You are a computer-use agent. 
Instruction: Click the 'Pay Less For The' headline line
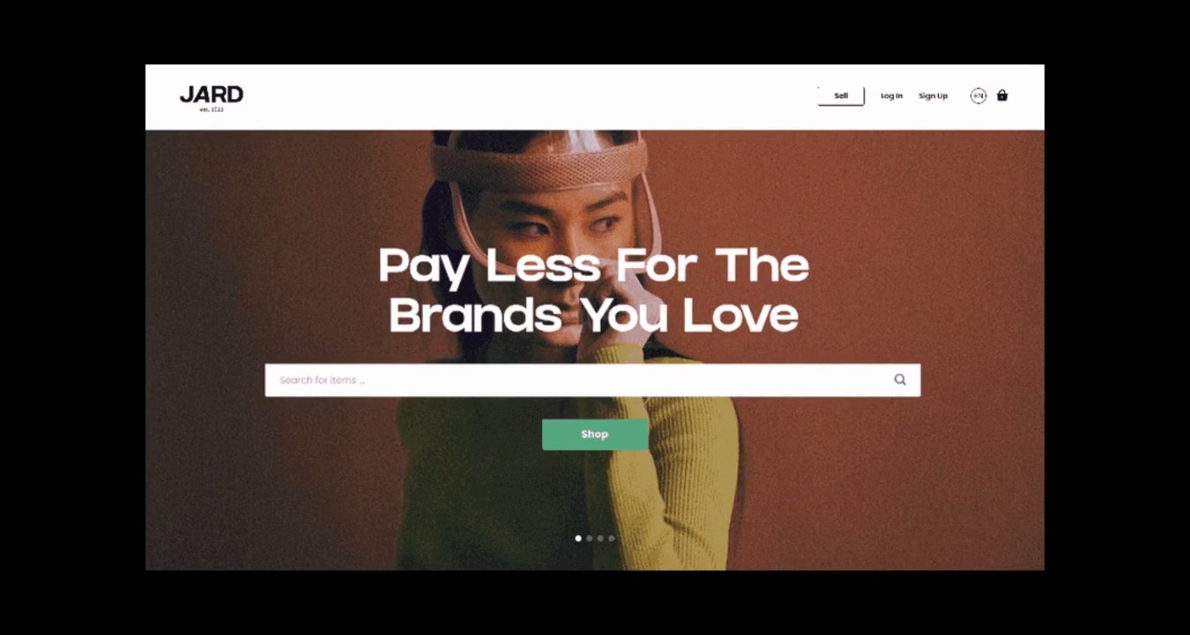tap(593, 266)
